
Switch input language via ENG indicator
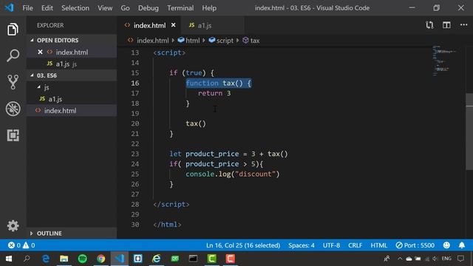tap(446, 259)
